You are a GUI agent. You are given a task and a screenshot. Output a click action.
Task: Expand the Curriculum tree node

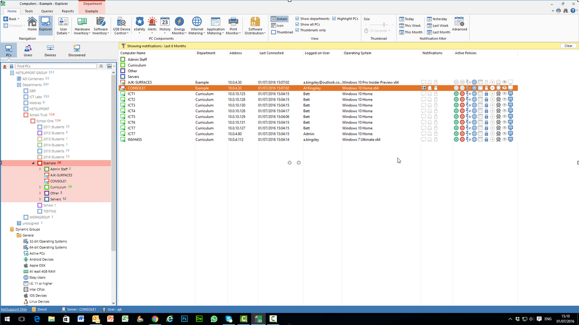pos(41,187)
